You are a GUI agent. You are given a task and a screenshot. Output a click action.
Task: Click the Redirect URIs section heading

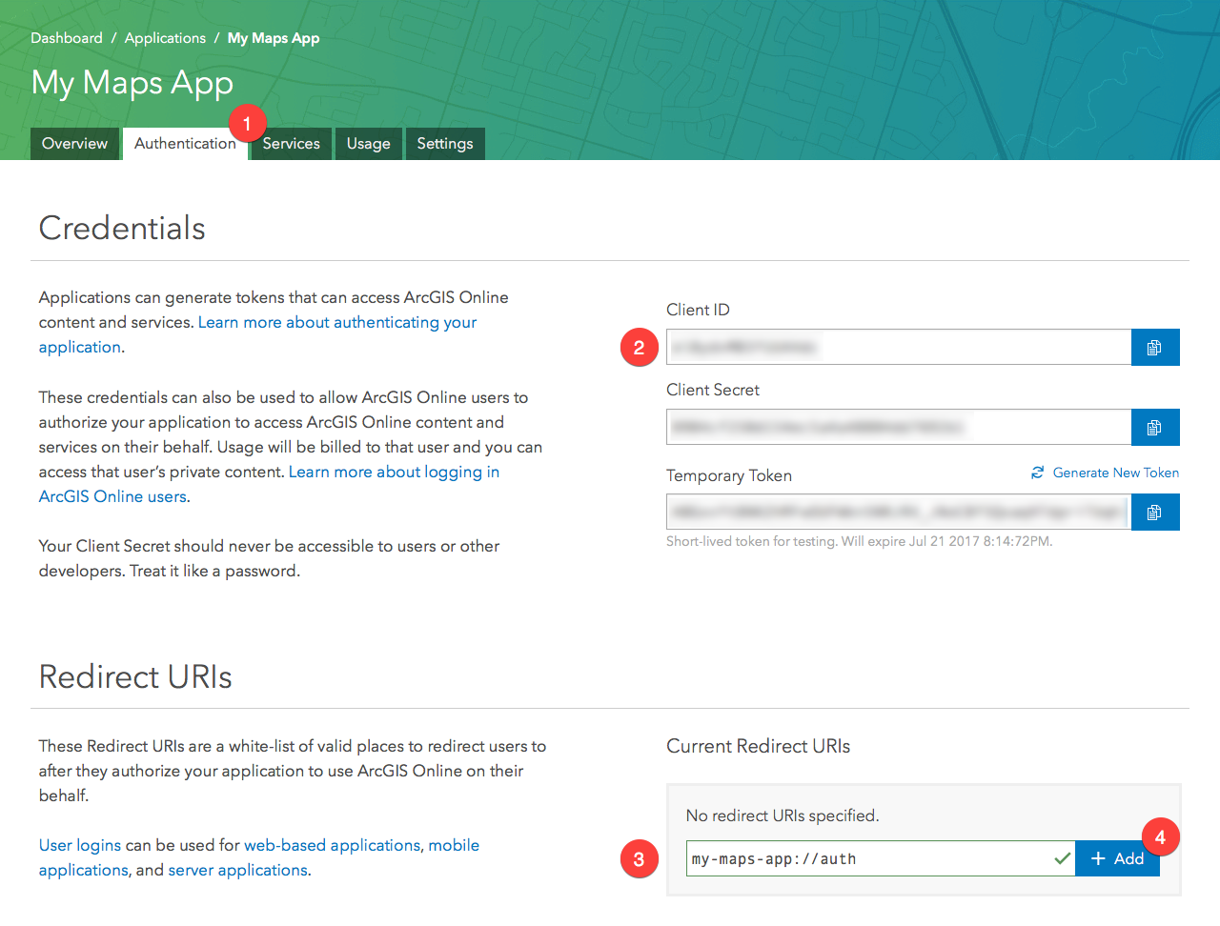click(135, 677)
